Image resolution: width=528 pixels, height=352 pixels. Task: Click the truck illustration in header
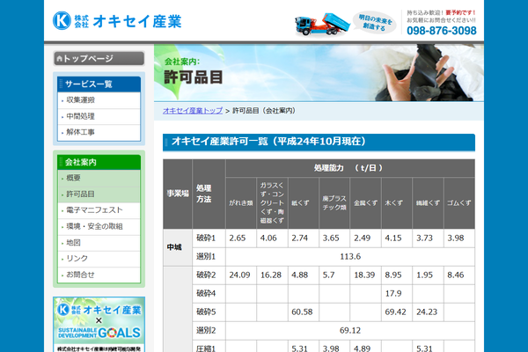322,25
